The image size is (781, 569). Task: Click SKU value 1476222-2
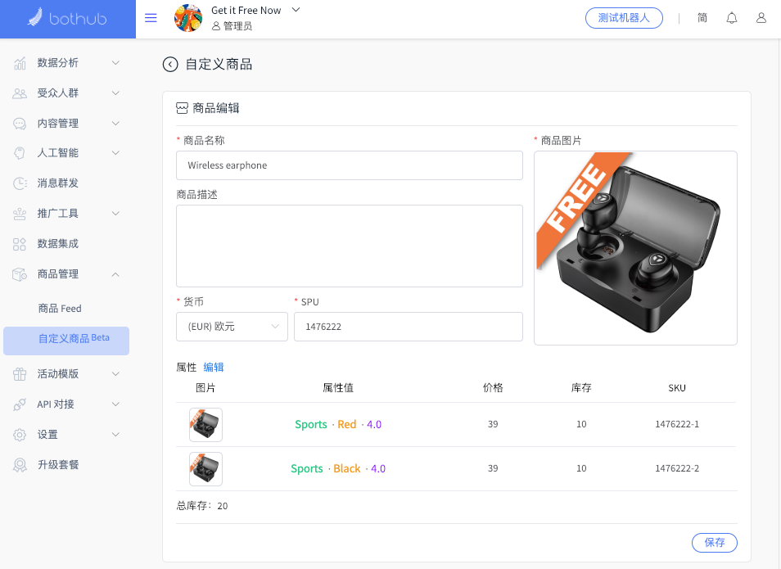click(677, 469)
